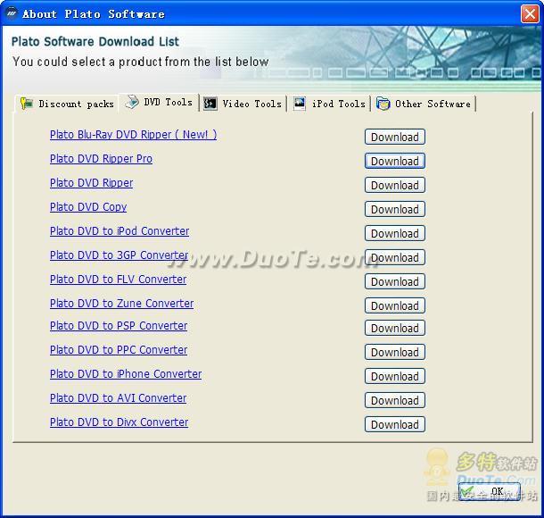Viewport: 544px width, 518px height.
Task: Download the DVD to iPhone Converter
Action: point(395,376)
